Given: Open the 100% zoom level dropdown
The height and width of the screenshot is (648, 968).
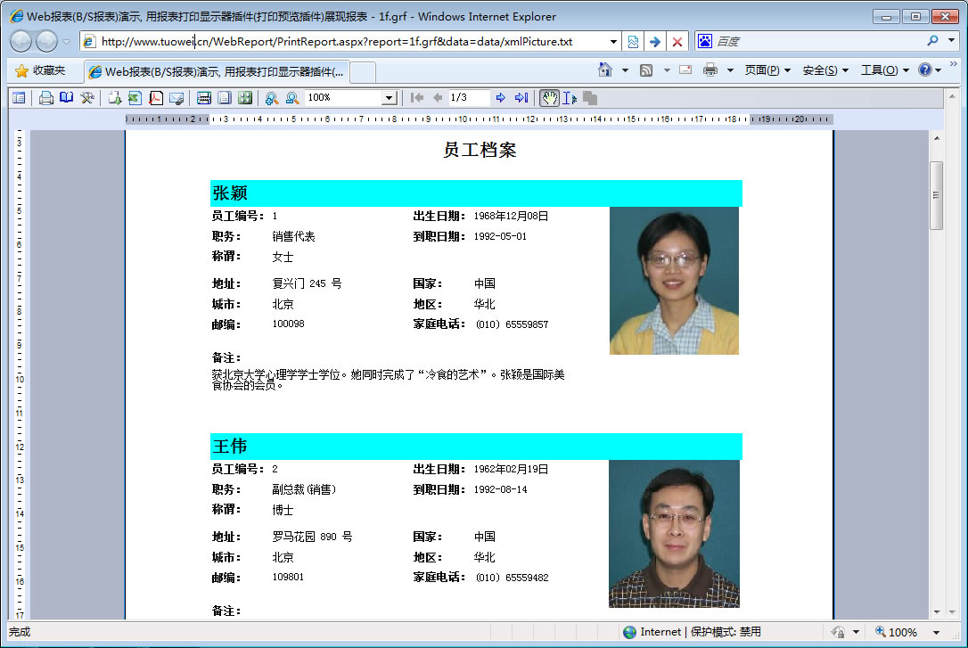Looking at the screenshot, I should [x=389, y=98].
